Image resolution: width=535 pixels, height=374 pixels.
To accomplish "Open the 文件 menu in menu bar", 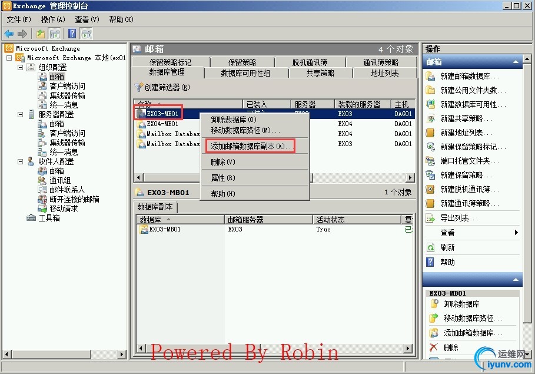I will (x=19, y=19).
